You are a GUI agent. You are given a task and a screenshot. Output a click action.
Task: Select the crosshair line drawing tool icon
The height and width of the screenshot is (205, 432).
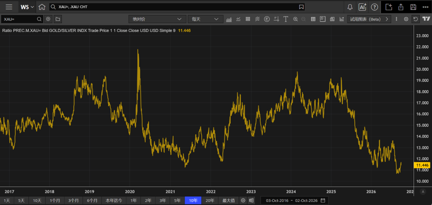(276, 19)
